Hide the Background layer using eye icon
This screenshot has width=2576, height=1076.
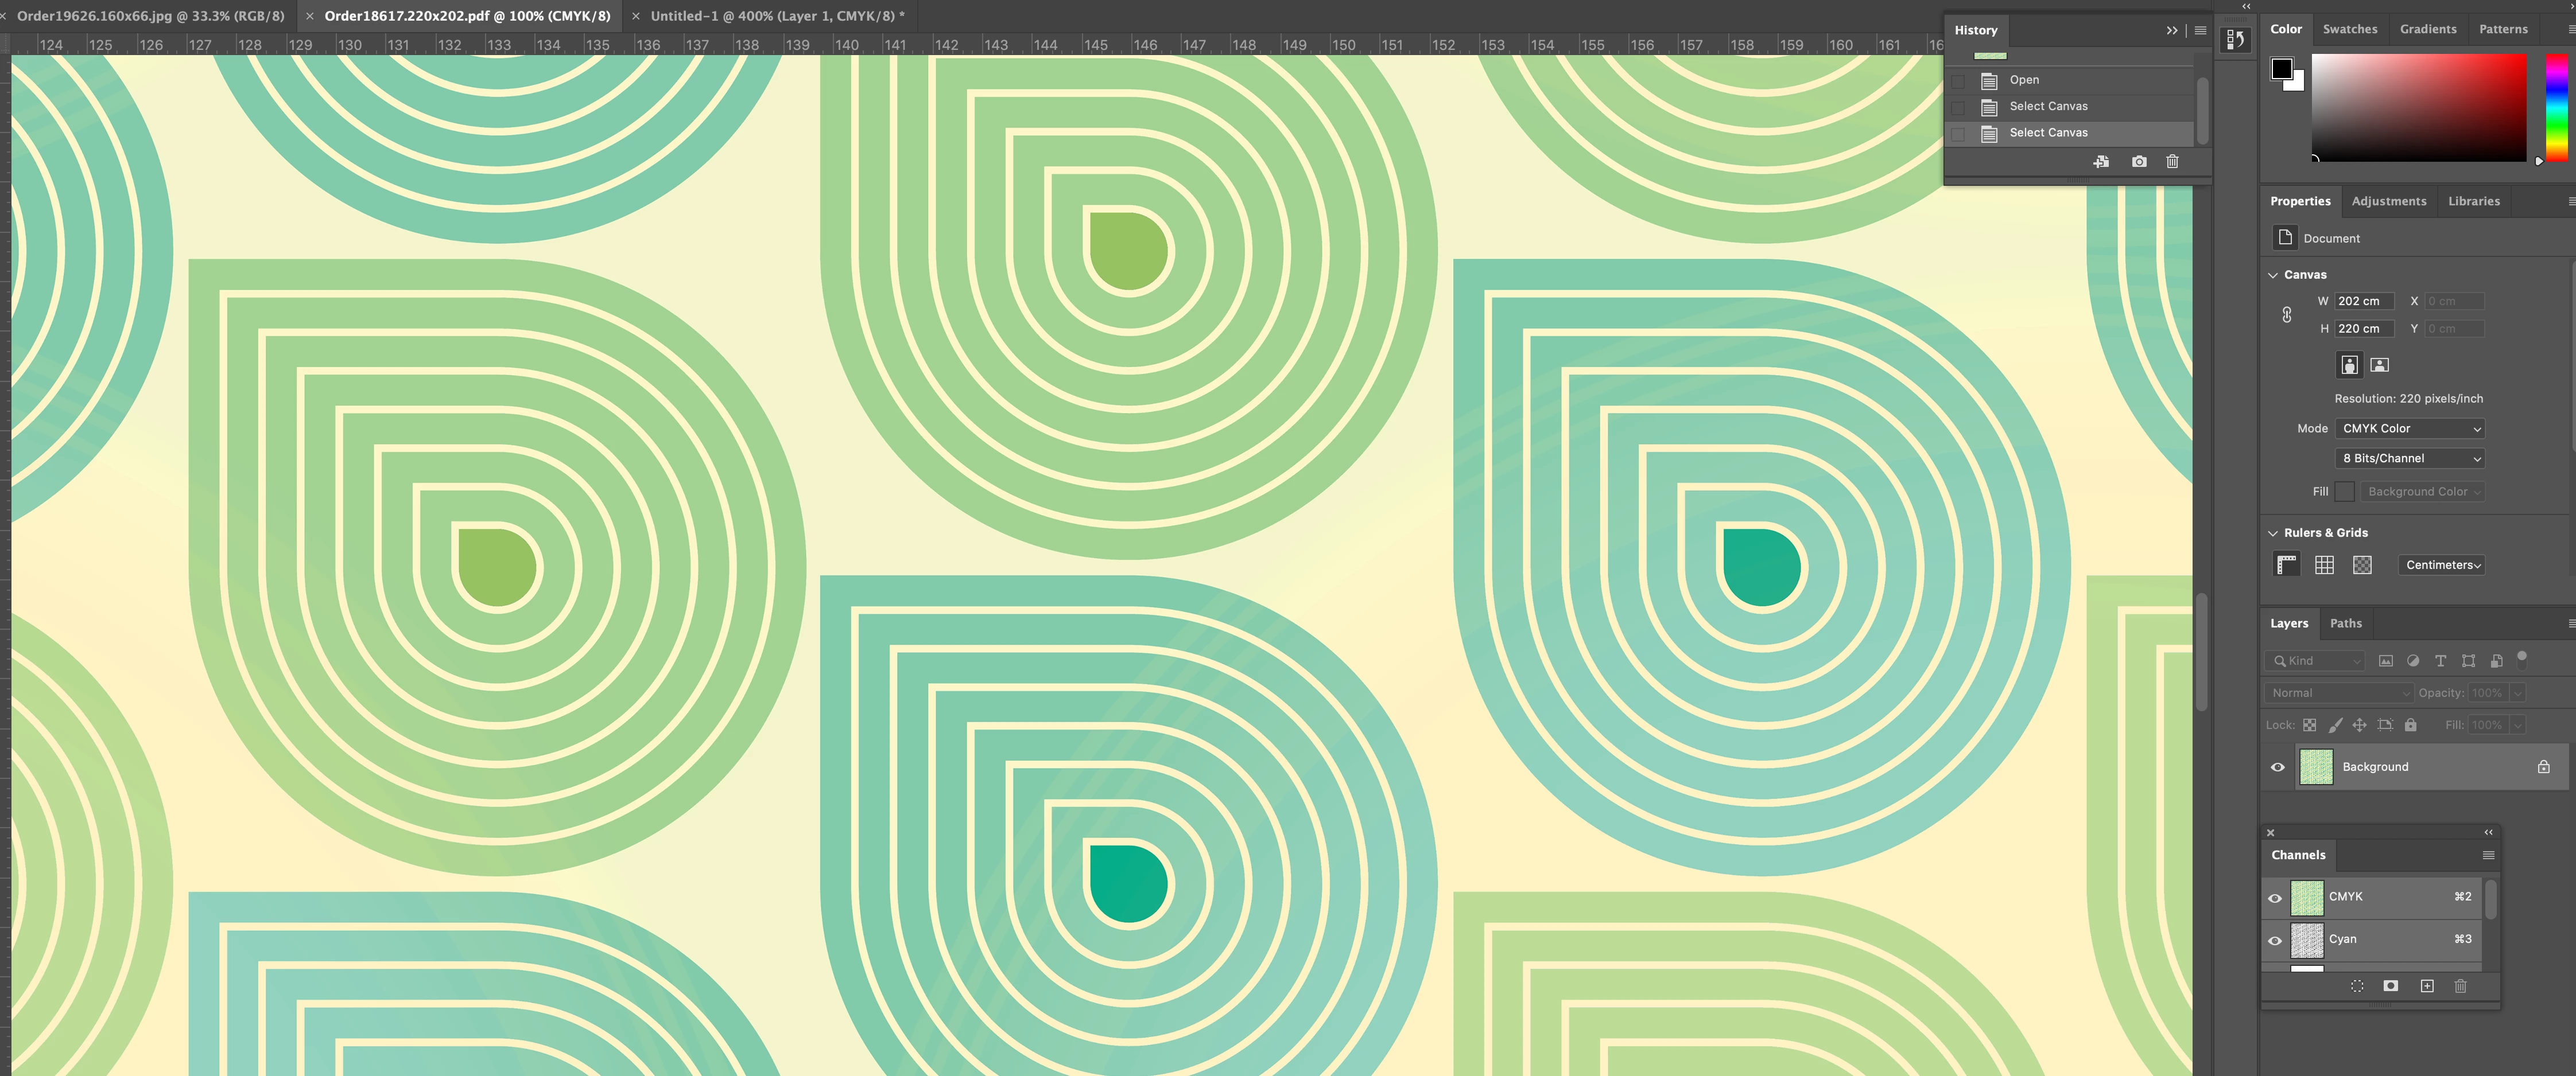pos(2278,767)
